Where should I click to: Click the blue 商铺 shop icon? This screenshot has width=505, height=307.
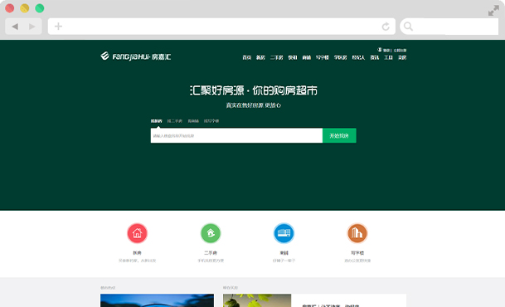(x=284, y=233)
